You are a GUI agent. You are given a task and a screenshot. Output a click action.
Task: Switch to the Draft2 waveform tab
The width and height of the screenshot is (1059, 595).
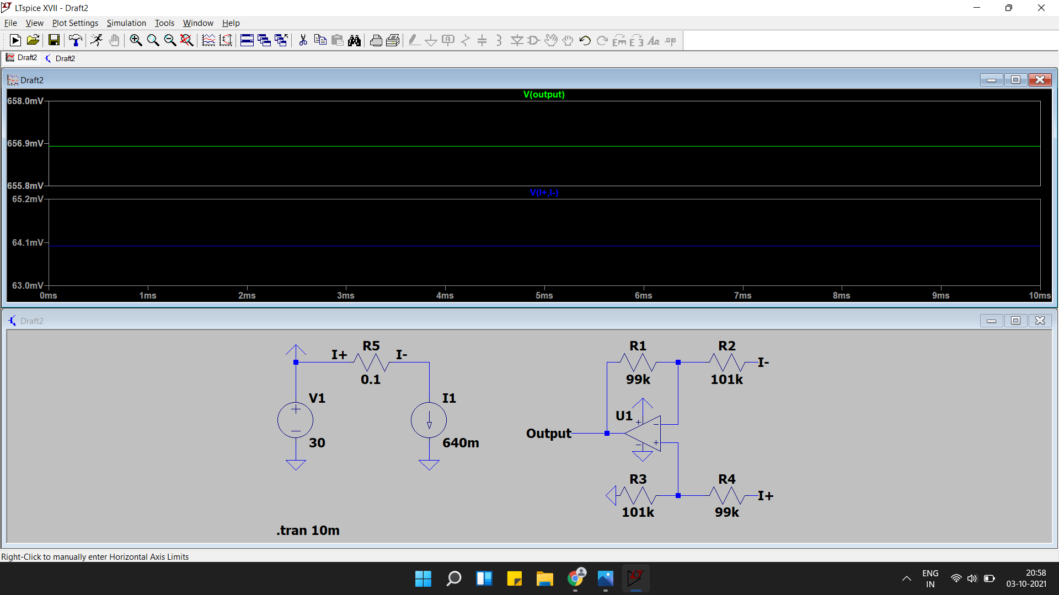tap(22, 58)
